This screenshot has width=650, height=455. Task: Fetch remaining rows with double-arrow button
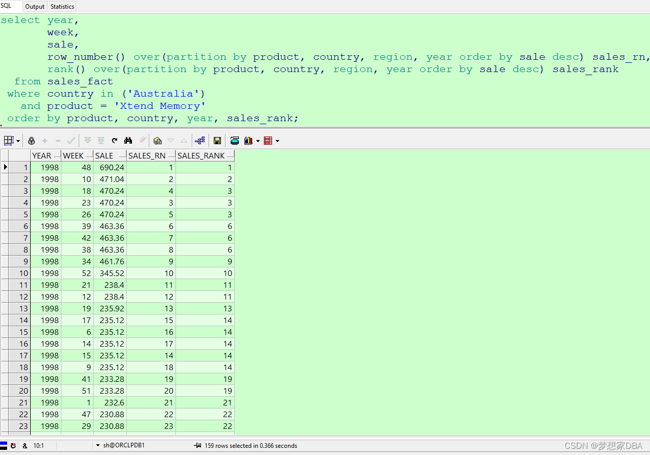[101, 141]
